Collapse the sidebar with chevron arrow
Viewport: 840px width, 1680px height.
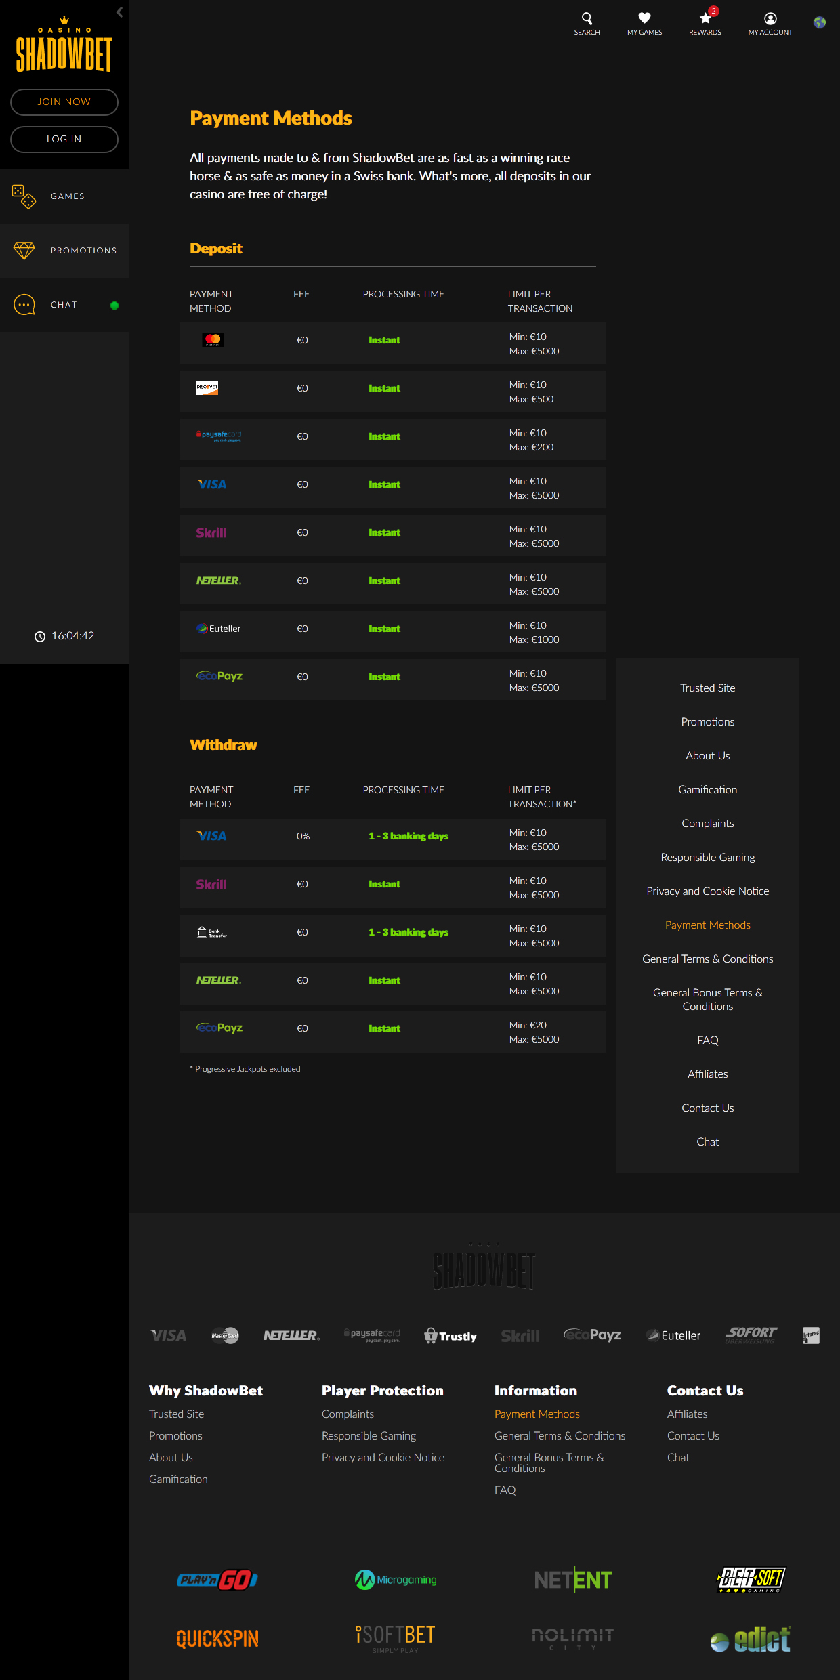tap(119, 12)
